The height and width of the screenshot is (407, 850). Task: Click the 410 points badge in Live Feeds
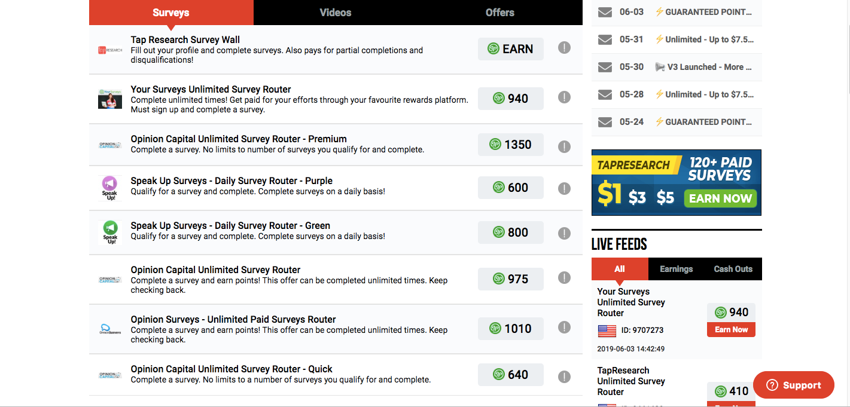pyautogui.click(x=731, y=391)
